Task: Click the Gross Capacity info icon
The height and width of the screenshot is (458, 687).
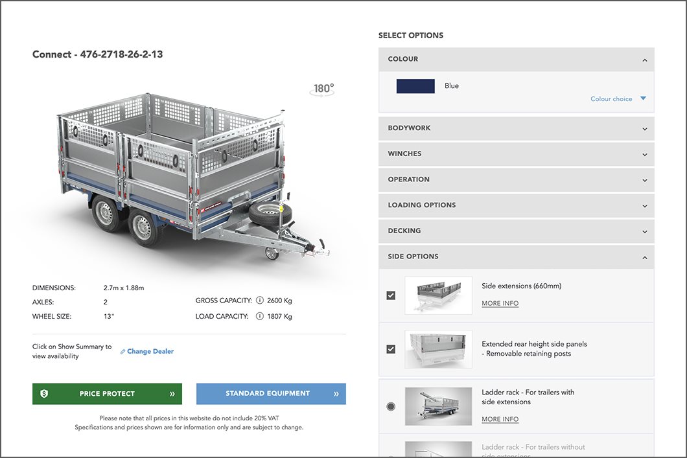Action: 260,301
